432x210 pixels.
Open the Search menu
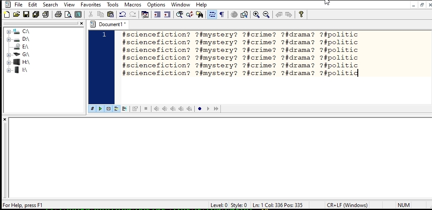50,5
